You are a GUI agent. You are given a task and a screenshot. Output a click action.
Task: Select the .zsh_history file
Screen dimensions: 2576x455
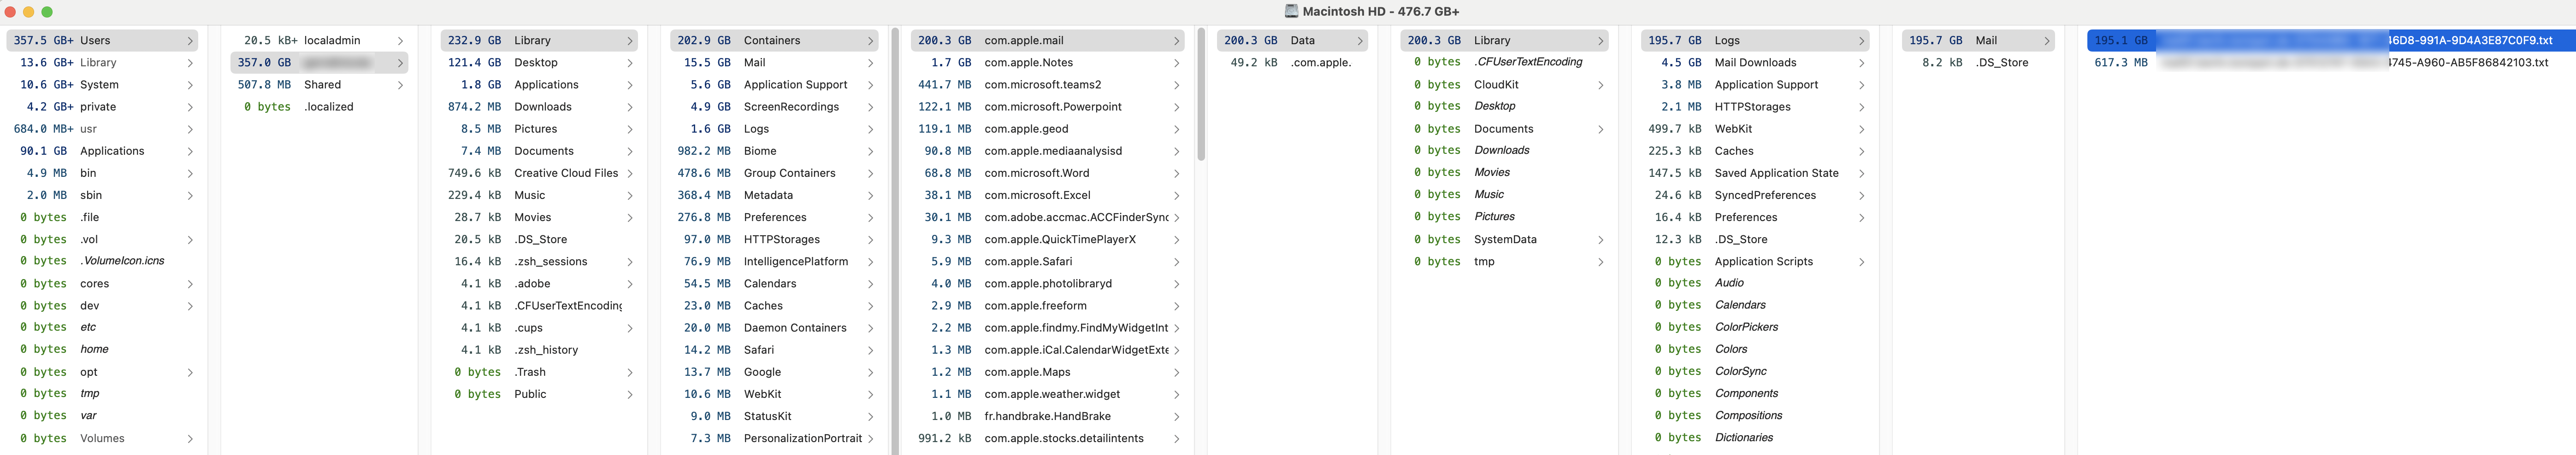coord(539,350)
